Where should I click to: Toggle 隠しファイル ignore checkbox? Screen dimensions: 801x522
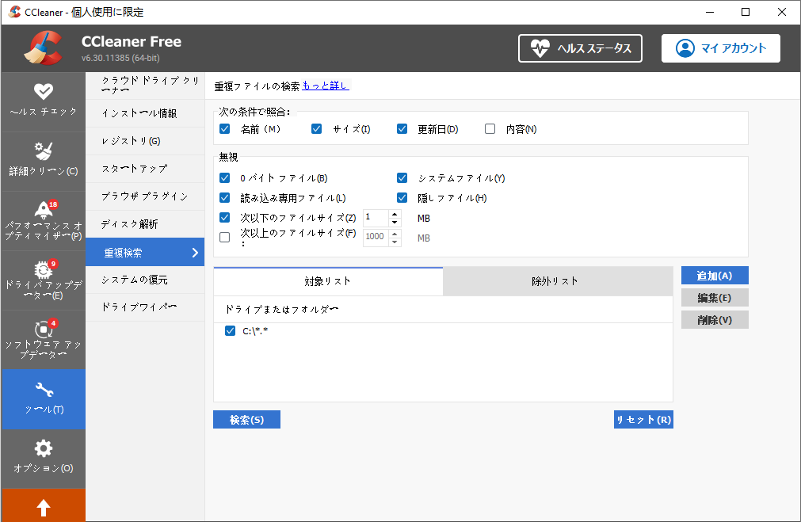(402, 198)
